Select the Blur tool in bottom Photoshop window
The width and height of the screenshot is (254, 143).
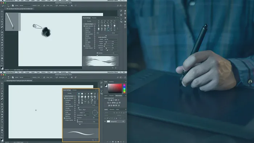click(x=2, y=114)
